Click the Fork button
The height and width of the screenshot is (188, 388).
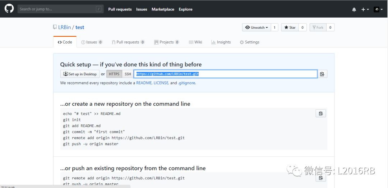[x=318, y=27]
